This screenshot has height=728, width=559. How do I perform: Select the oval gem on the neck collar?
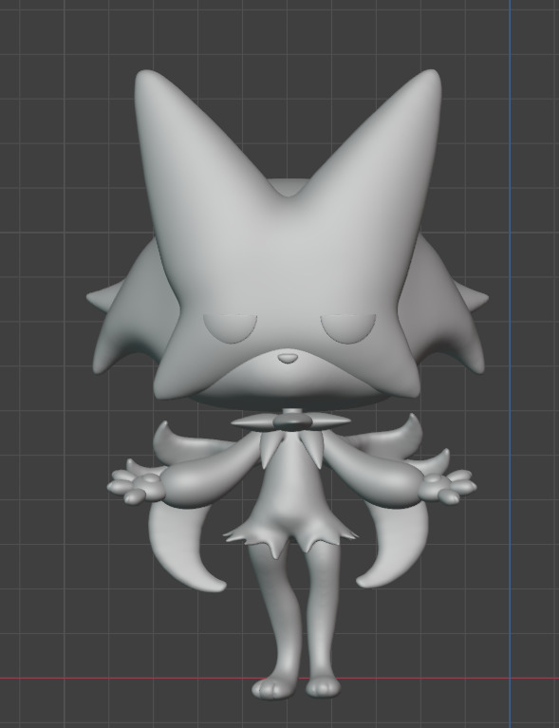[292, 421]
